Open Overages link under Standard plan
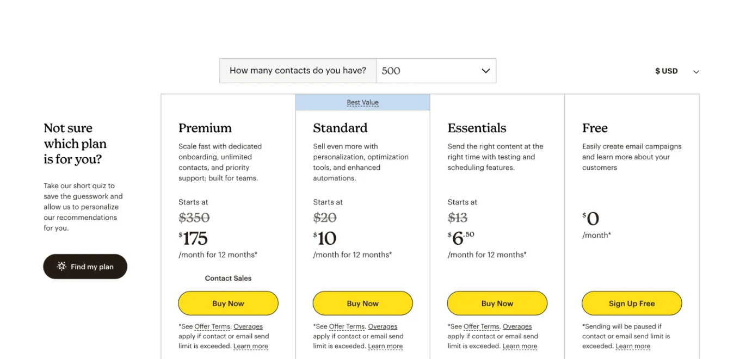 (383, 326)
